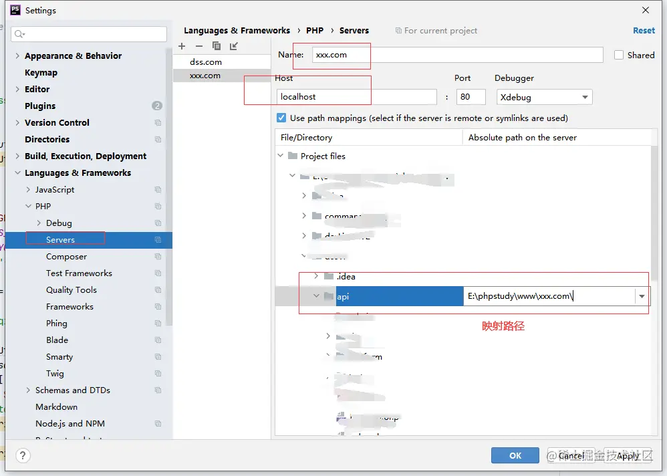The width and height of the screenshot is (667, 476).
Task: Click the copy server icon
Action: pos(217,46)
